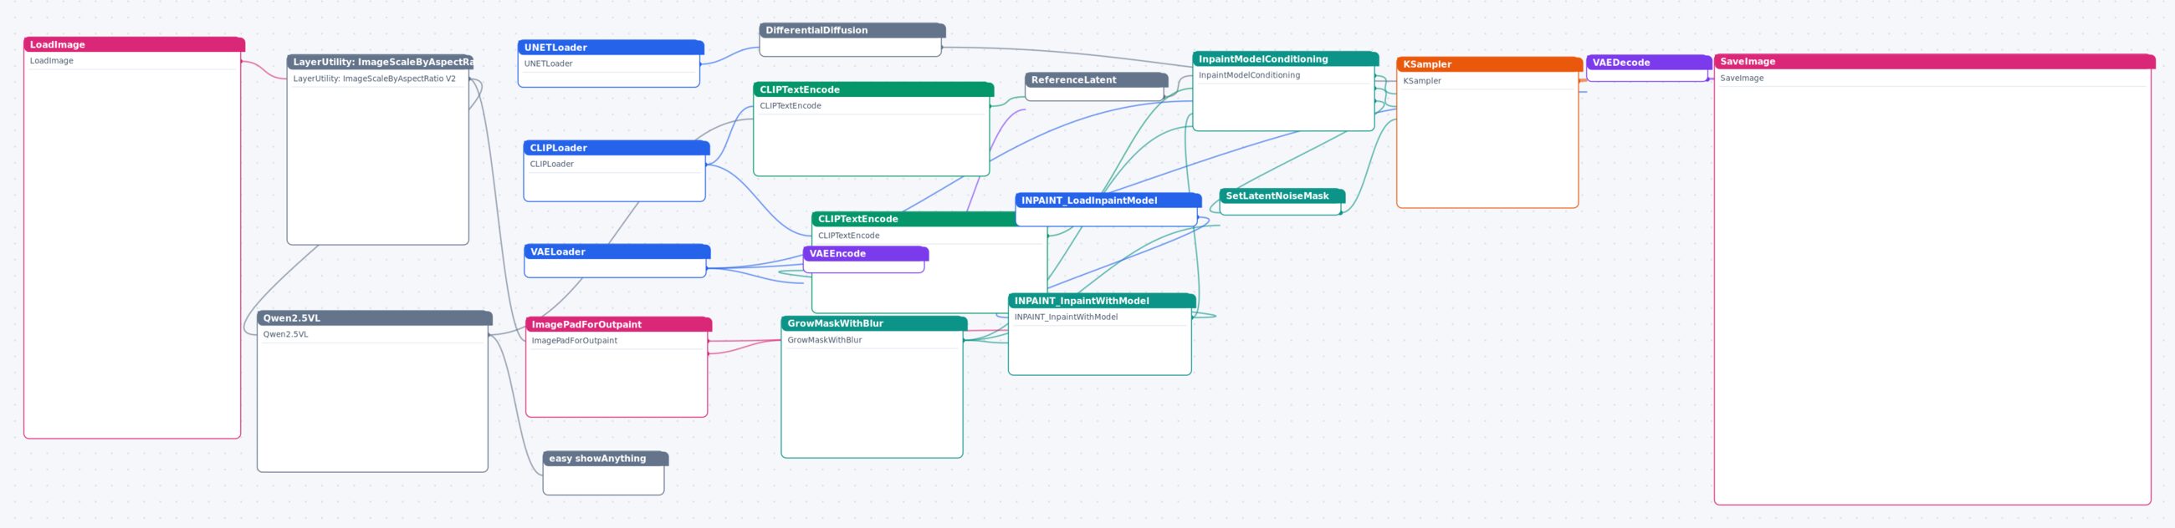2175x528 pixels.
Task: Click the "KSampler" subtitle inside the node
Action: pyautogui.click(x=1422, y=81)
